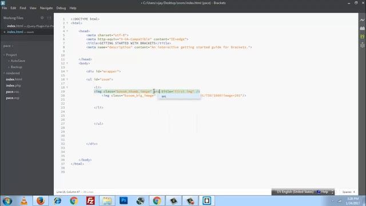This screenshot has height=206, width=366.
Task: Open Internet Explorer from taskbar
Action: 57,201
